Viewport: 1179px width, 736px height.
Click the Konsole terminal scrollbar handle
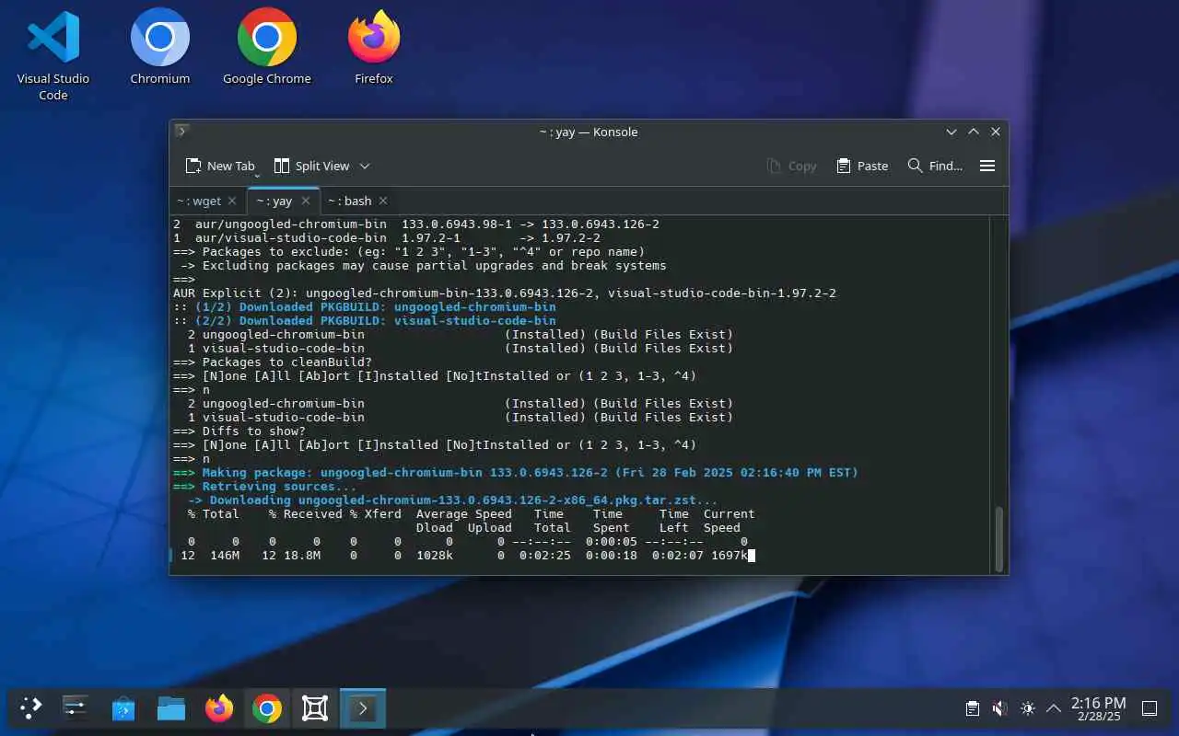[999, 538]
